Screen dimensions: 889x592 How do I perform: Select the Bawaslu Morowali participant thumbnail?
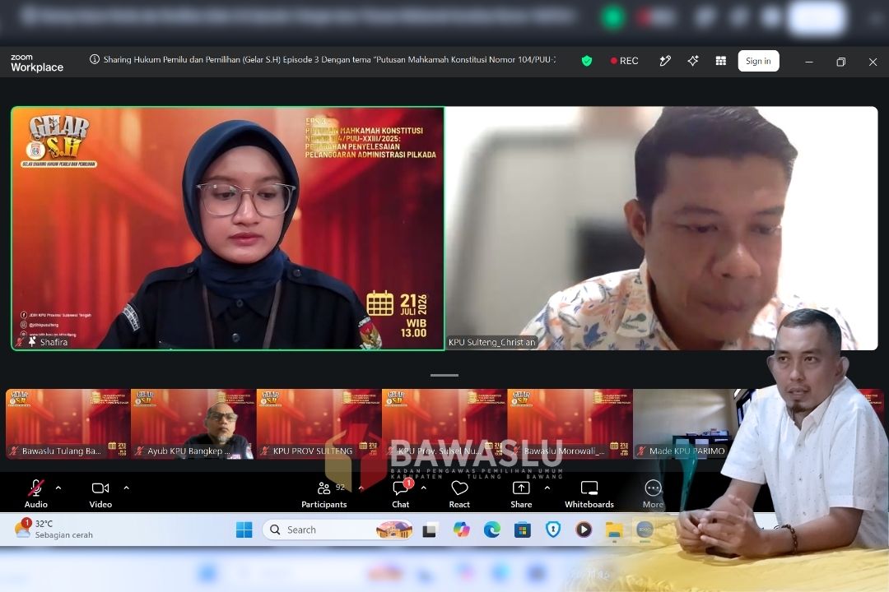[x=570, y=423]
